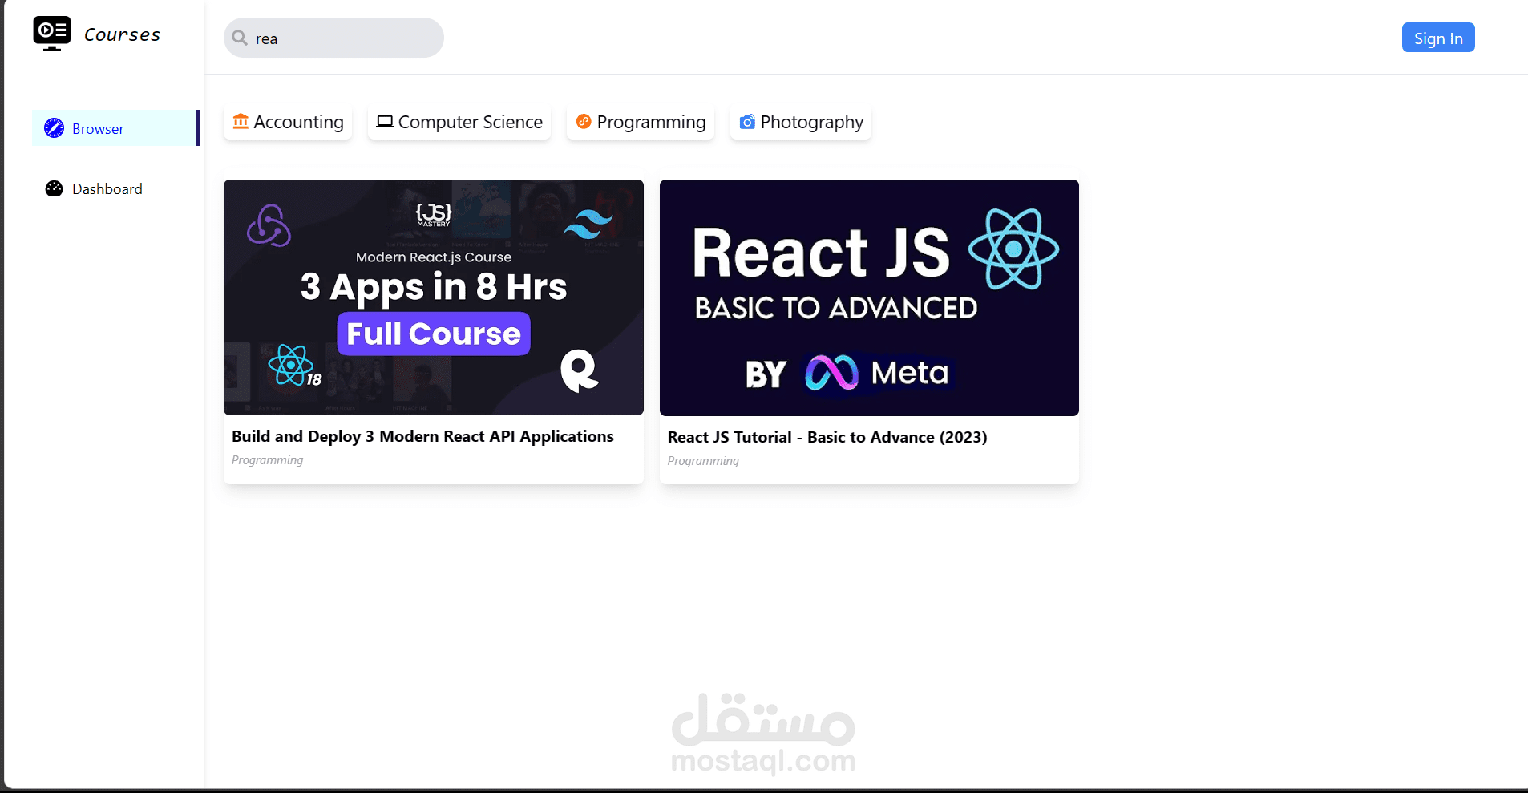Click the Courses monitor logo icon

pyautogui.click(x=52, y=34)
